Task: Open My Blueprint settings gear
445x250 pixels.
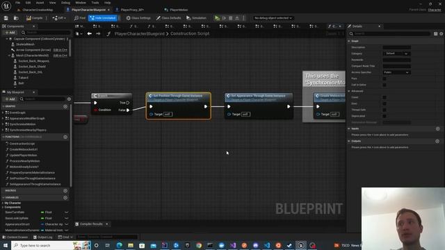Action: 69,99
